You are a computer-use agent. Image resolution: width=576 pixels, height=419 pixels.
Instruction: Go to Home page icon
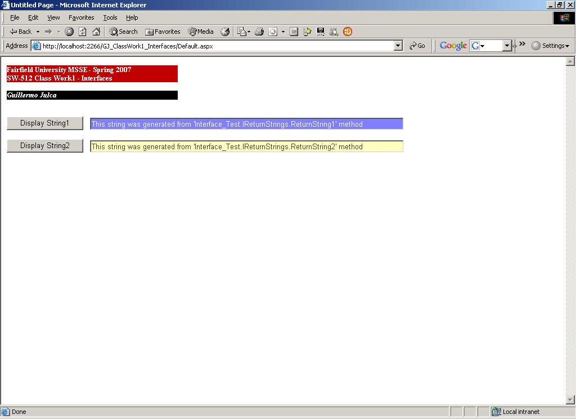click(96, 32)
